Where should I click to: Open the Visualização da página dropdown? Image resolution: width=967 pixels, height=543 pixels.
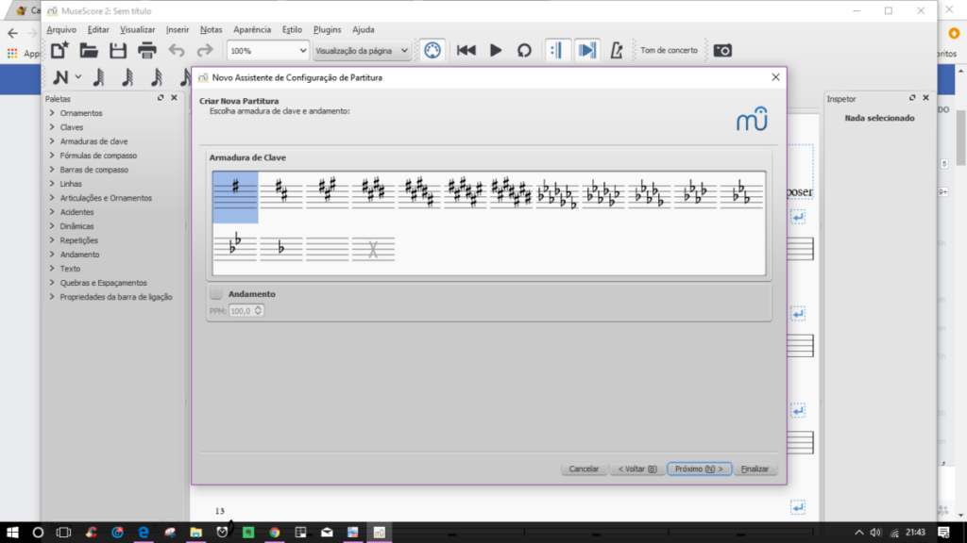pos(363,50)
